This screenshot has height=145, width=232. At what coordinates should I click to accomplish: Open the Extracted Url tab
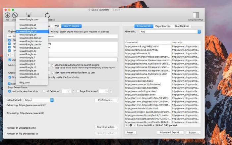point(144,26)
